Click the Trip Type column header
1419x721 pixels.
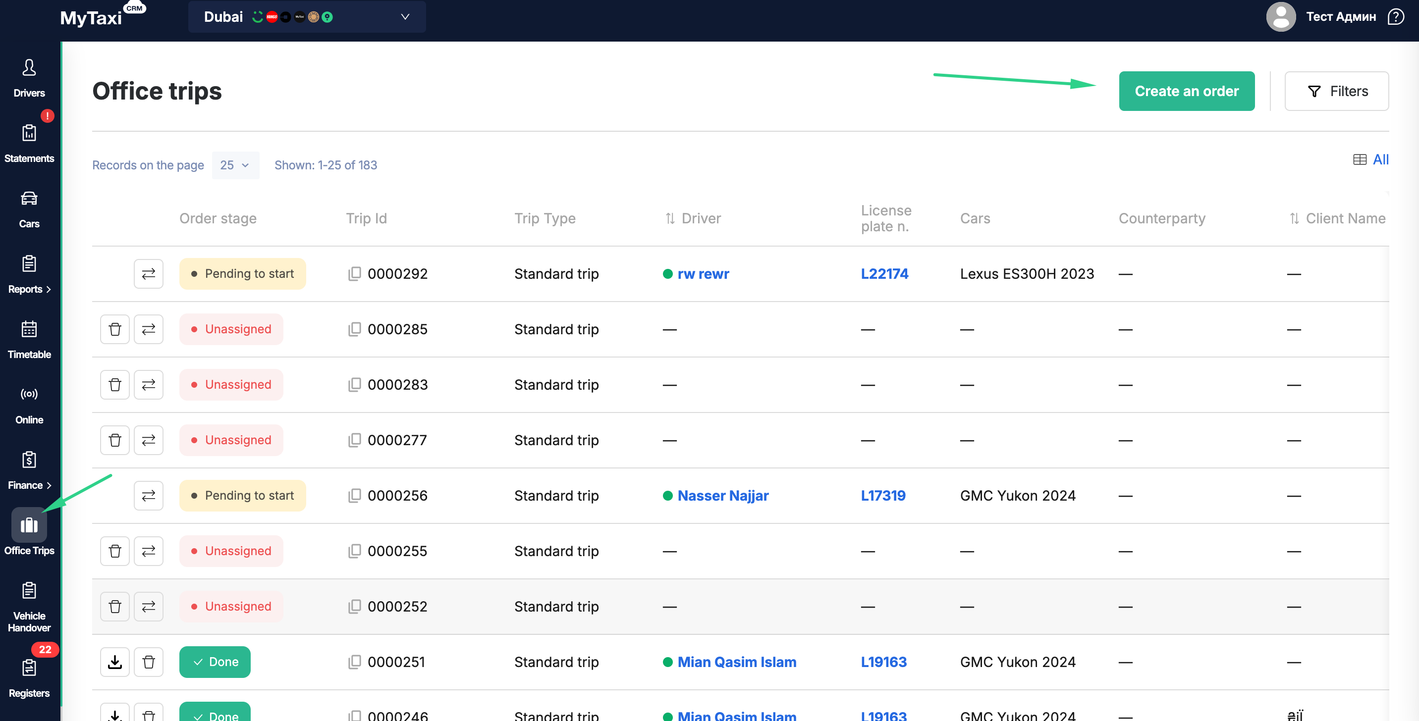(x=545, y=218)
